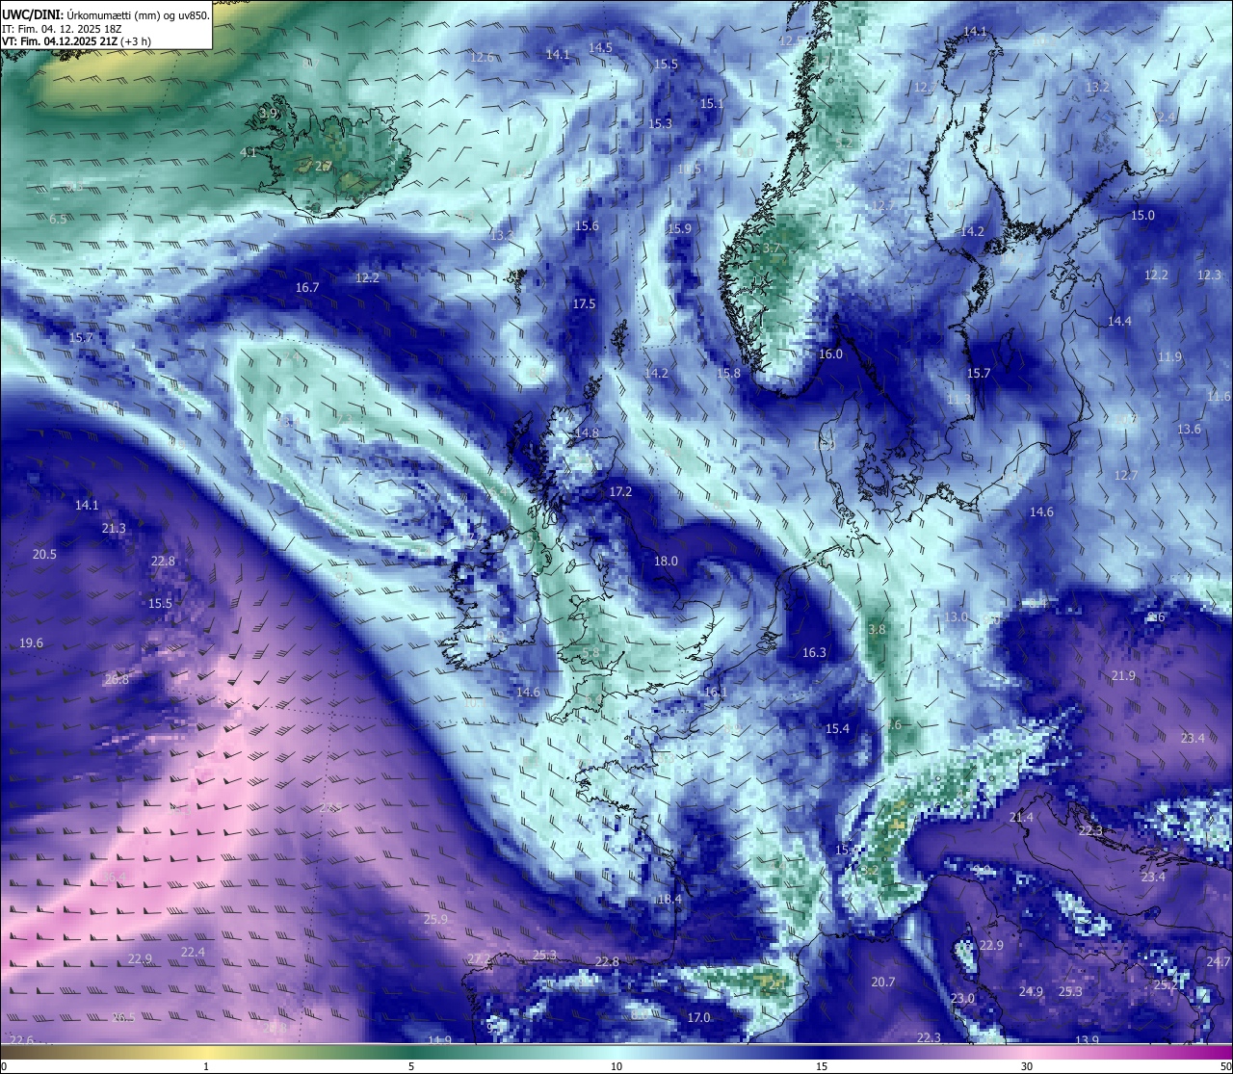The height and width of the screenshot is (1074, 1233).
Task: Select the 24.9 map value
Action: [x=1031, y=992]
